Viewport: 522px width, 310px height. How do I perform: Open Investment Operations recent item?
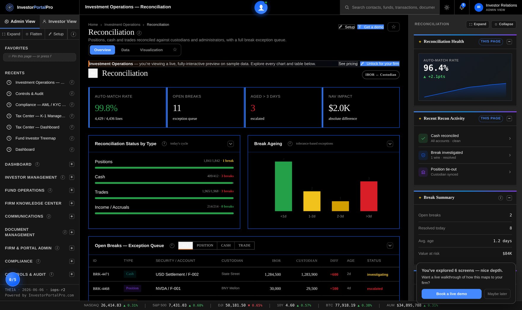click(x=40, y=83)
